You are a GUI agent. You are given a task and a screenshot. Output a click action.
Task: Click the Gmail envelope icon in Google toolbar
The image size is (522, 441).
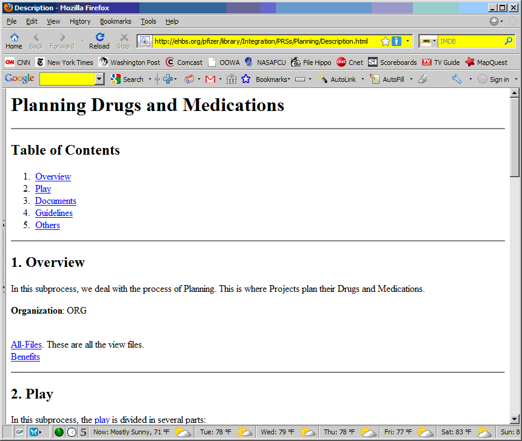210,79
